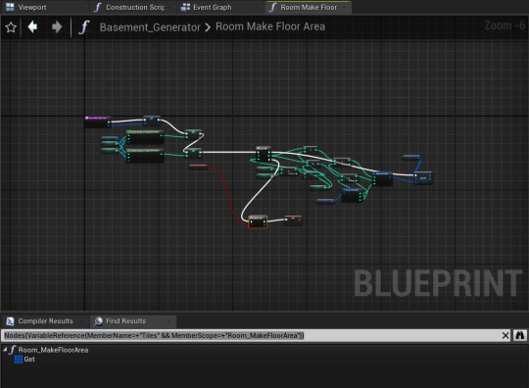The height and width of the screenshot is (388, 529).
Task: Go back with the left arrow button
Action: click(x=32, y=26)
